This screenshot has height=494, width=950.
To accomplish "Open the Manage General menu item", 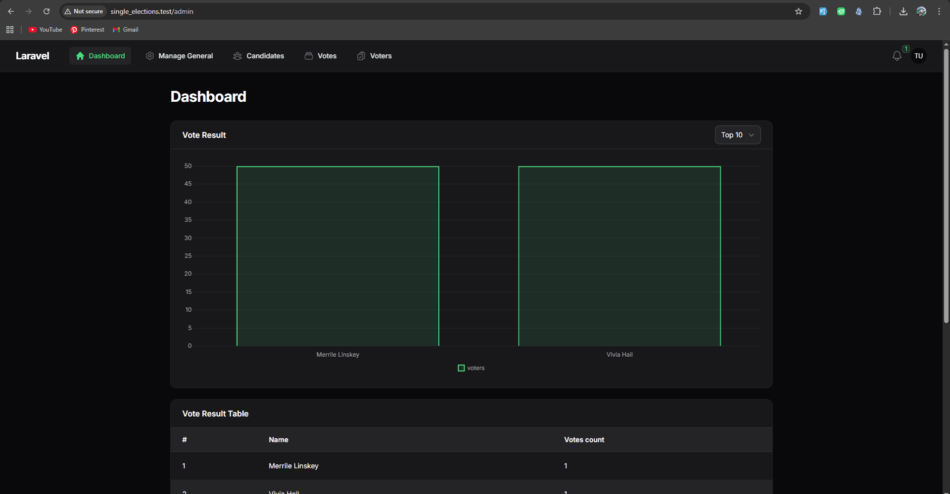I will [180, 56].
